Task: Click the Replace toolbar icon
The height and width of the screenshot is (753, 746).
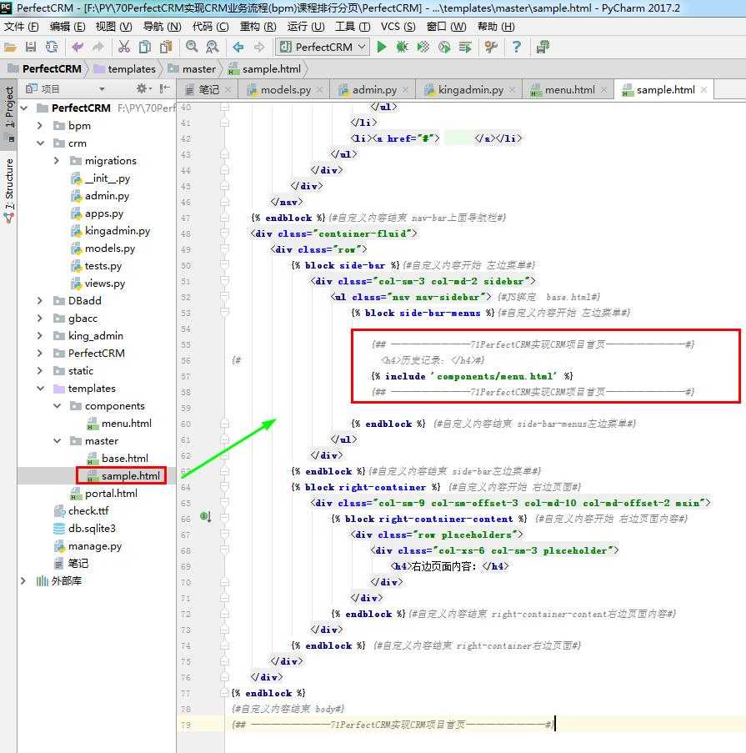Action: pos(213,47)
